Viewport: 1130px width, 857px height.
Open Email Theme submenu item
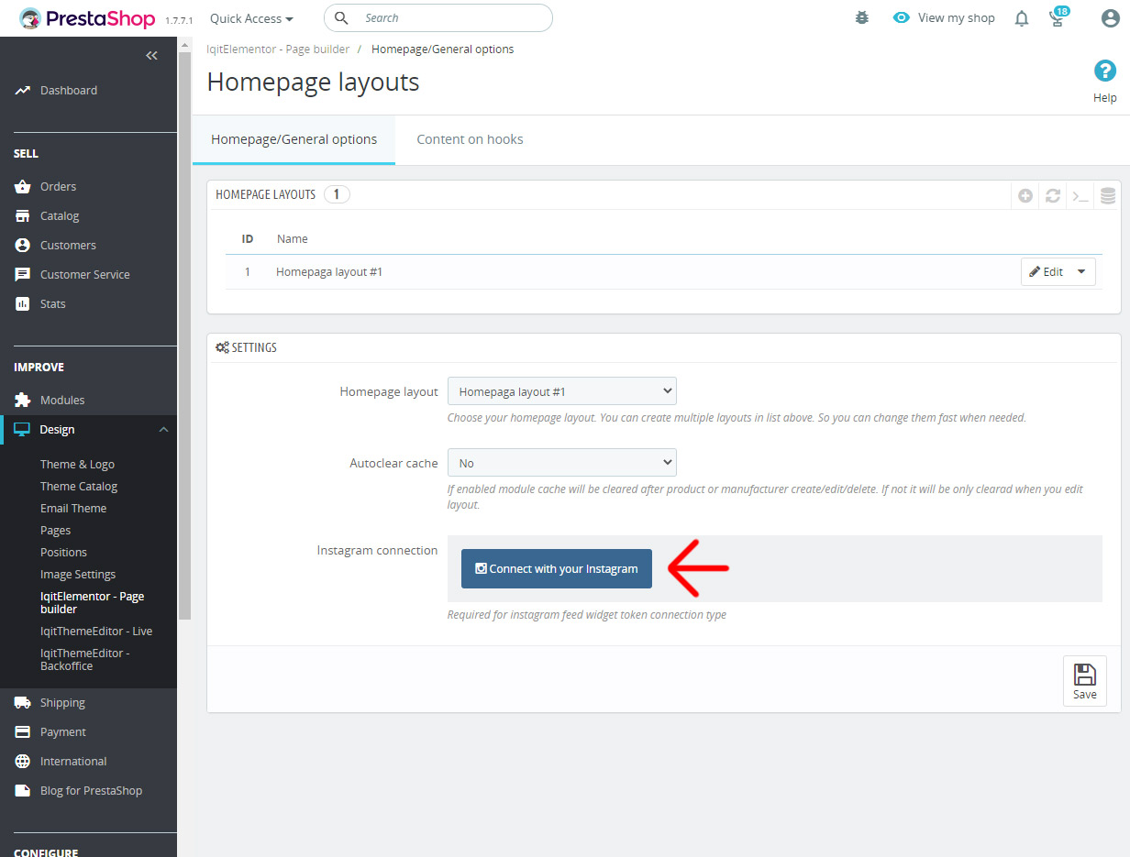click(73, 508)
